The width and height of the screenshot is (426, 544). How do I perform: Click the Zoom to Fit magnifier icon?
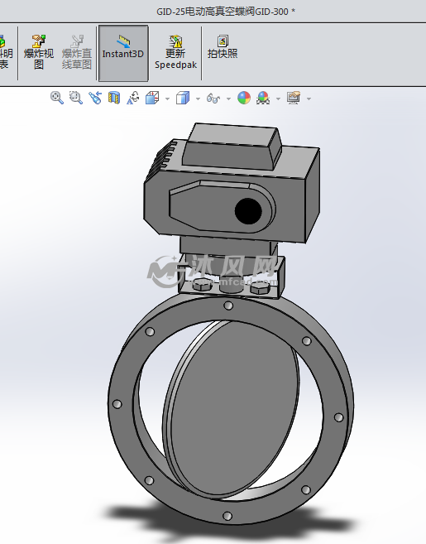pos(57,98)
